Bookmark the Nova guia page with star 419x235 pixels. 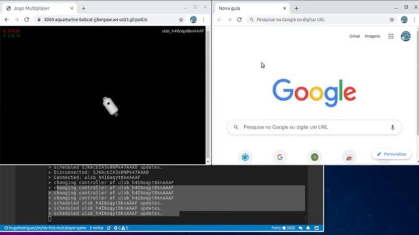pos(392,20)
